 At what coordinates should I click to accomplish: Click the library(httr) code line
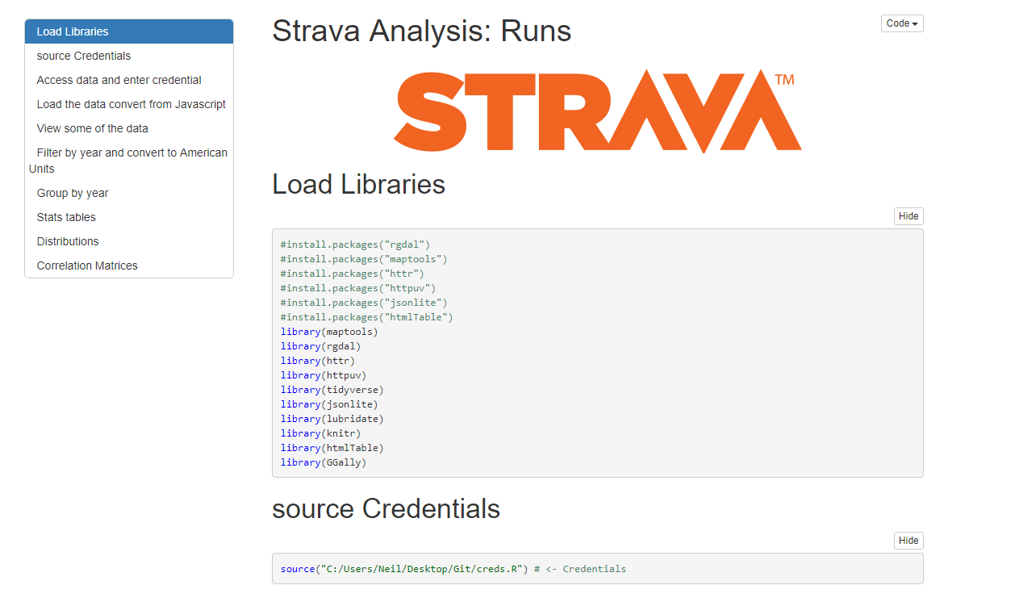(x=318, y=361)
